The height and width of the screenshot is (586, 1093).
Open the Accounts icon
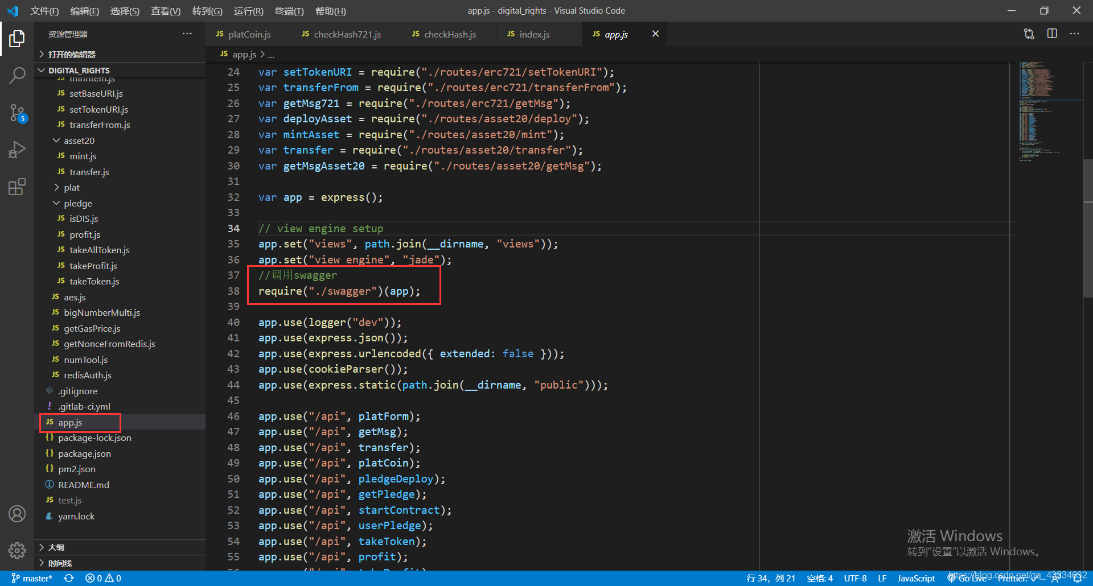click(x=17, y=514)
